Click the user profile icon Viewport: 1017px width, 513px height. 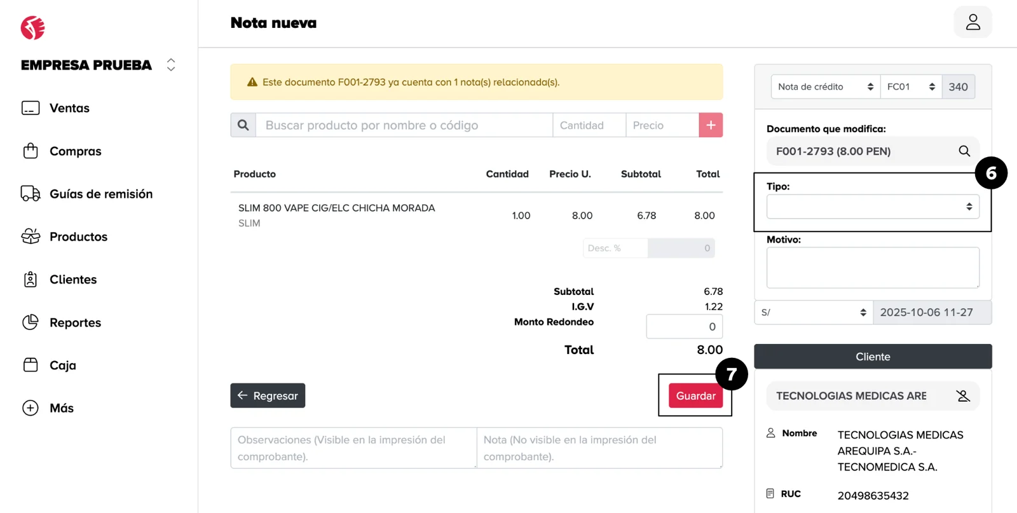[973, 22]
